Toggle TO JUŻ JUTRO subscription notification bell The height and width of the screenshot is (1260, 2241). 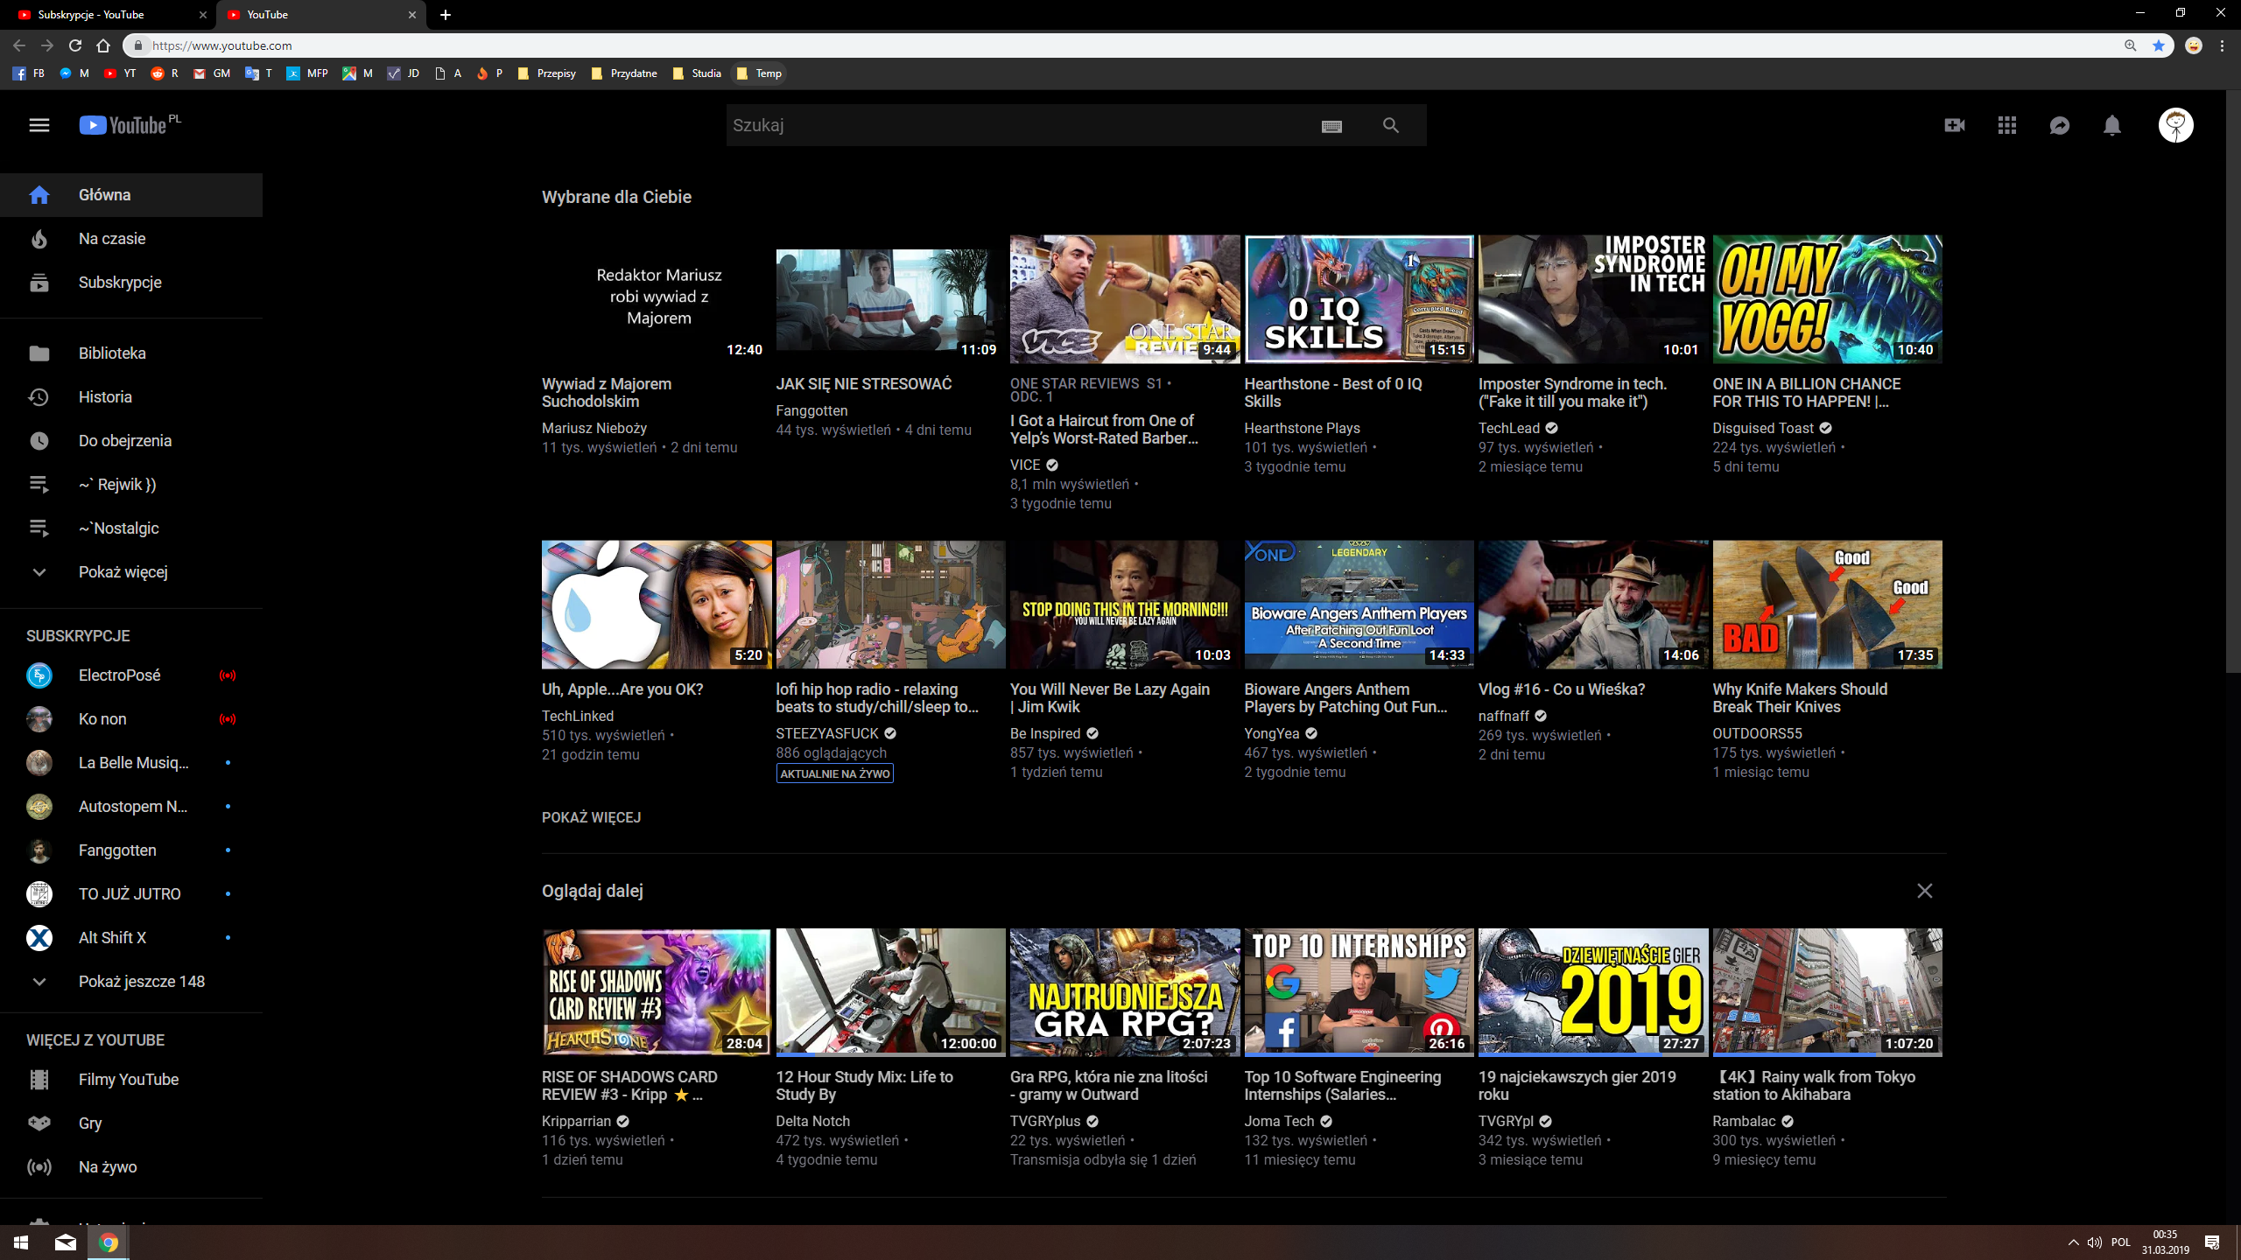(x=228, y=894)
